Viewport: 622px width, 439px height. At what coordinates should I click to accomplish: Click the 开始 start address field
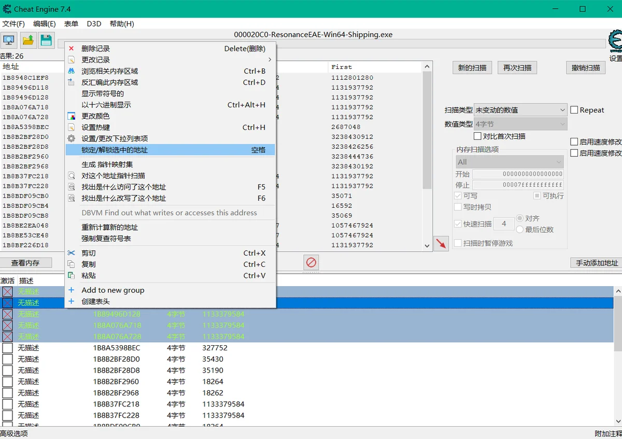pos(518,174)
